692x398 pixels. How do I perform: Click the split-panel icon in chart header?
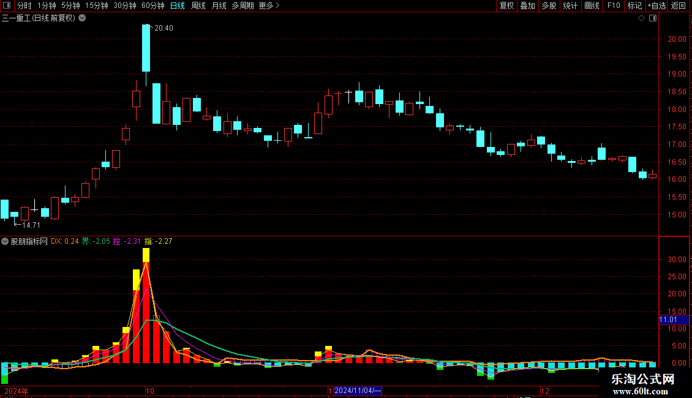point(653,18)
